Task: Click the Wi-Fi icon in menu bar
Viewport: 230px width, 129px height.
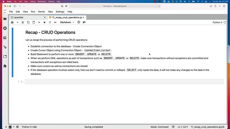Action: tap(198, 1)
